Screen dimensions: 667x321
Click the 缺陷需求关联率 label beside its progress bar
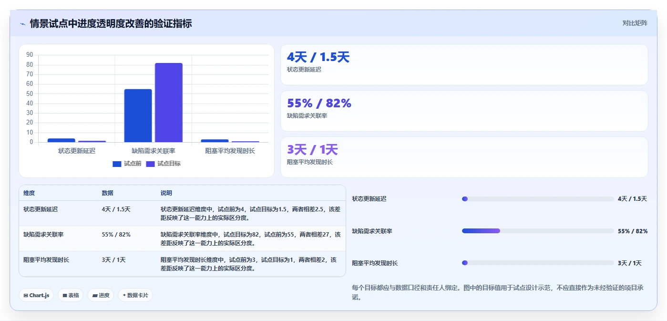372,231
